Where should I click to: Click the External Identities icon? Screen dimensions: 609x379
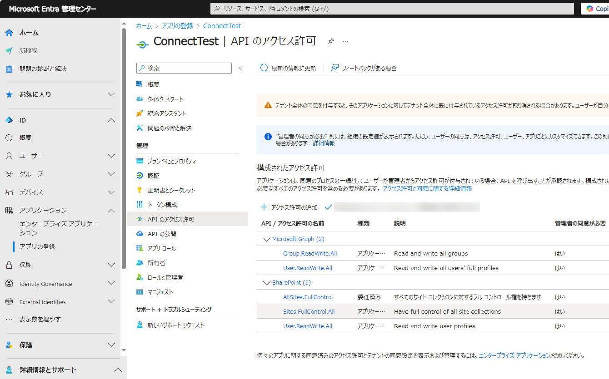(x=9, y=302)
